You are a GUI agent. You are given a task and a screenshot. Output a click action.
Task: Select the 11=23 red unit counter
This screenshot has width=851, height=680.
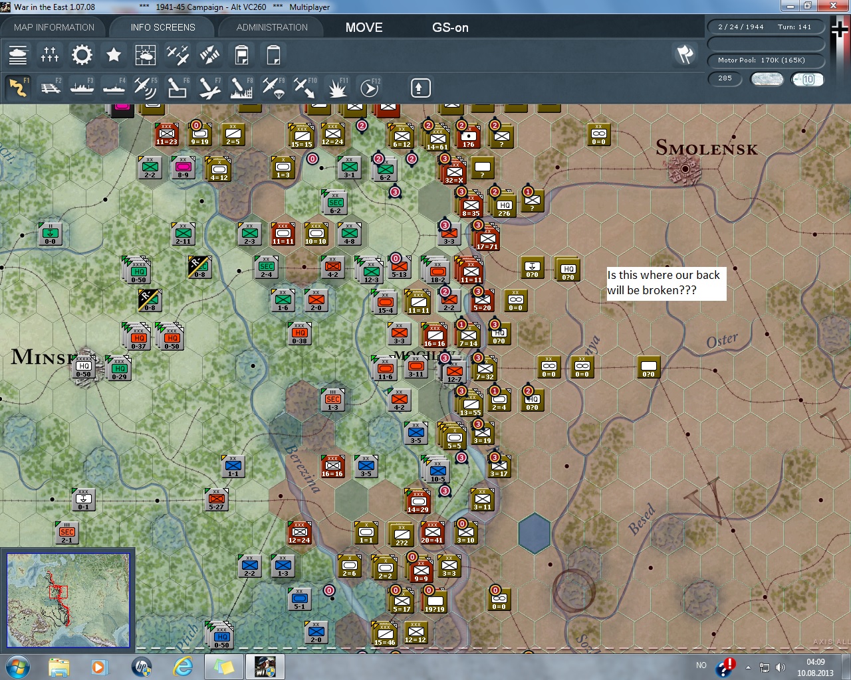[x=167, y=135]
